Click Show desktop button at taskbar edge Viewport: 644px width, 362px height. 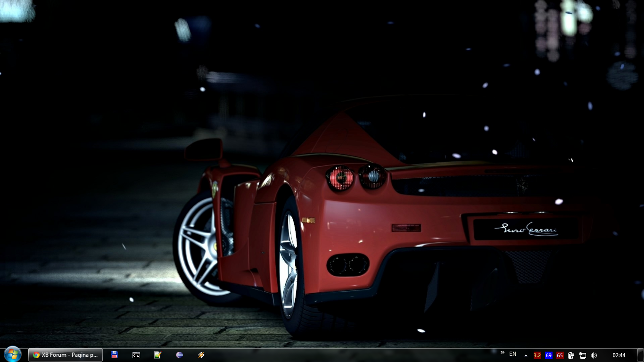[x=640, y=355]
